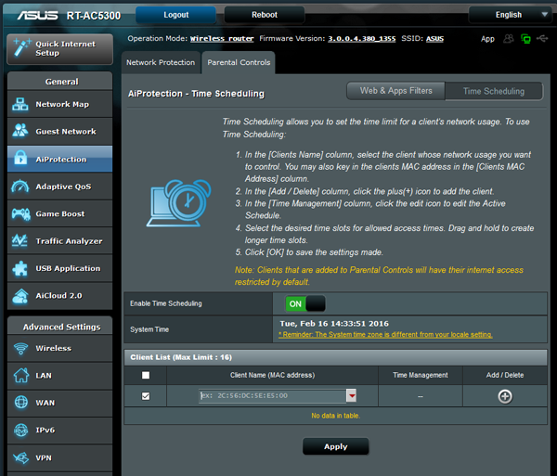Screen dimensions: 557x476
Task: Click the client MAC address input field
Action: pyautogui.click(x=272, y=396)
